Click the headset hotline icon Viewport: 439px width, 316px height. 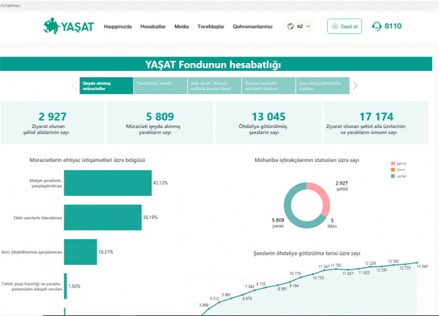[376, 26]
